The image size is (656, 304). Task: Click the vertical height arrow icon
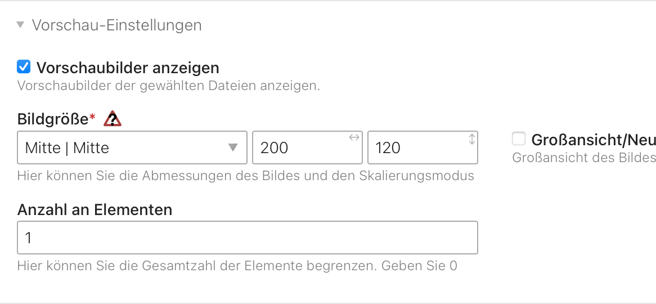point(472,139)
